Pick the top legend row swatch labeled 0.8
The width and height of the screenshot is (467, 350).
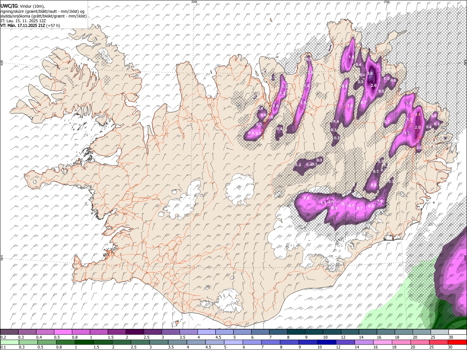(81, 332)
